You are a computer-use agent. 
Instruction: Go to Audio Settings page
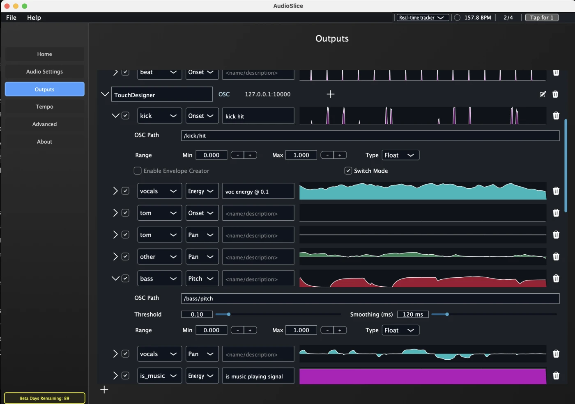(44, 72)
